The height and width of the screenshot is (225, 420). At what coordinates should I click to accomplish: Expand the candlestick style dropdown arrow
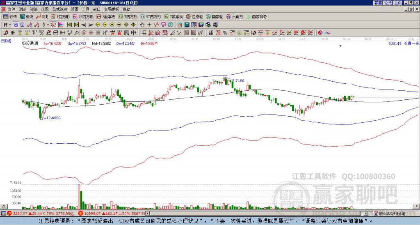[x=48, y=25]
